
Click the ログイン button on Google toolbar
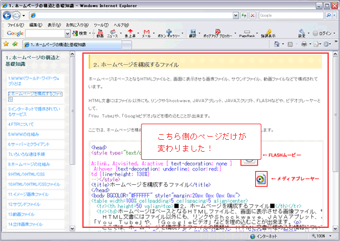(323, 34)
